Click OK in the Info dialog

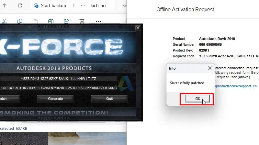(197, 99)
